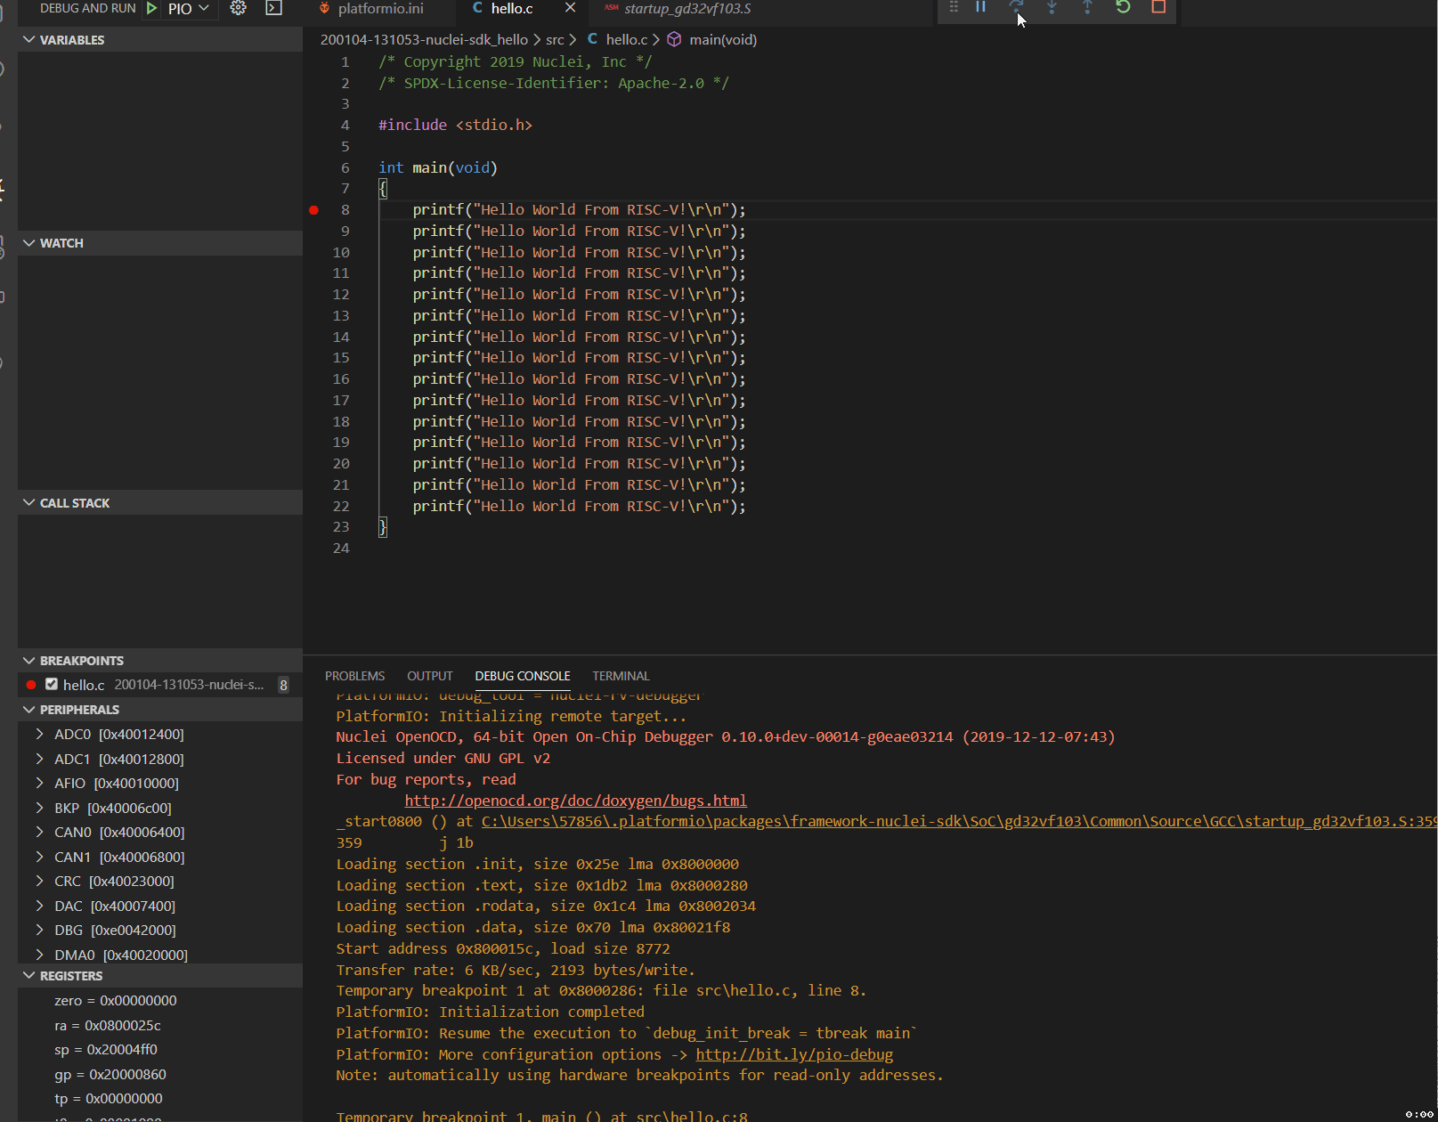The width and height of the screenshot is (1438, 1122).
Task: Select the 'sp = 0x20004ff0' register
Action: tap(106, 1049)
